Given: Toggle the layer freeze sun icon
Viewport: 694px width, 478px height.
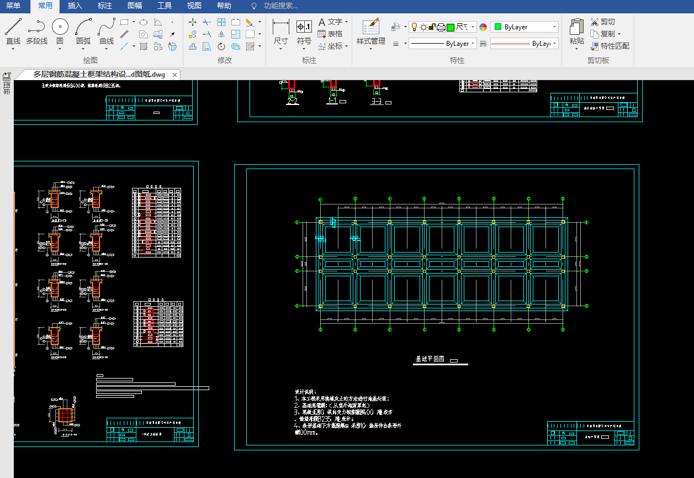Looking at the screenshot, I should (423, 27).
